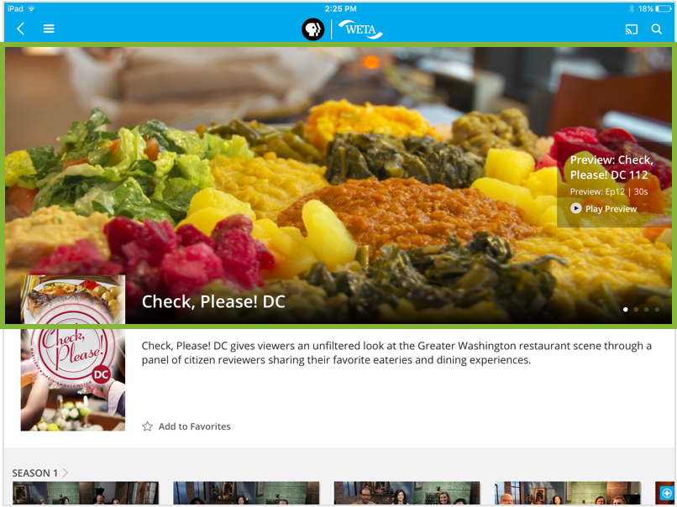The width and height of the screenshot is (677, 507).
Task: Open the Preview: Check, Please! DC 112 card
Action: click(614, 185)
